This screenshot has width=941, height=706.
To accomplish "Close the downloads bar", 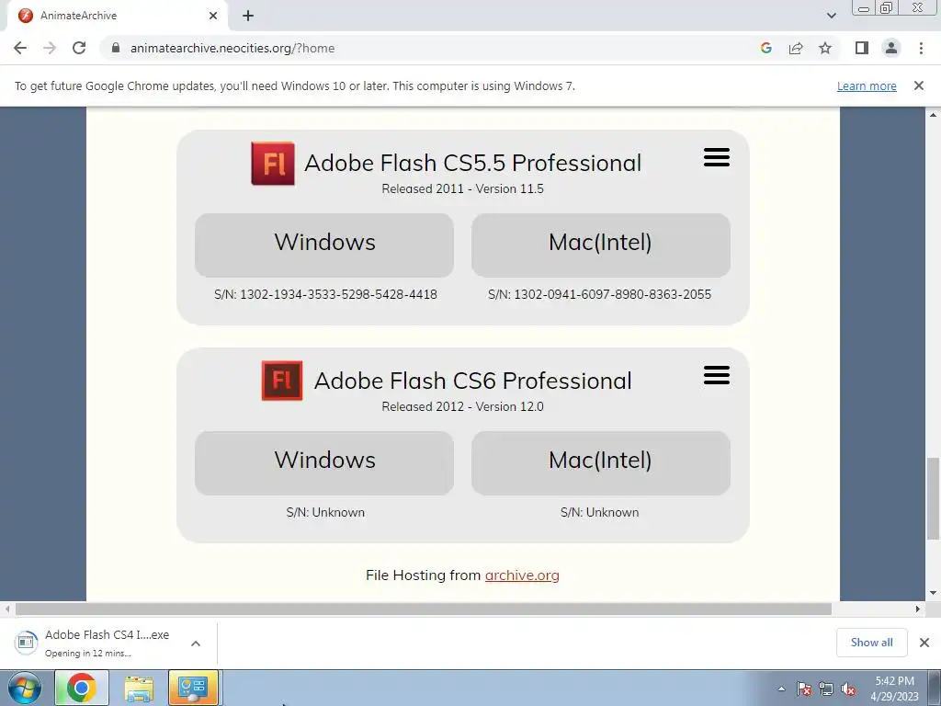I will coord(924,643).
